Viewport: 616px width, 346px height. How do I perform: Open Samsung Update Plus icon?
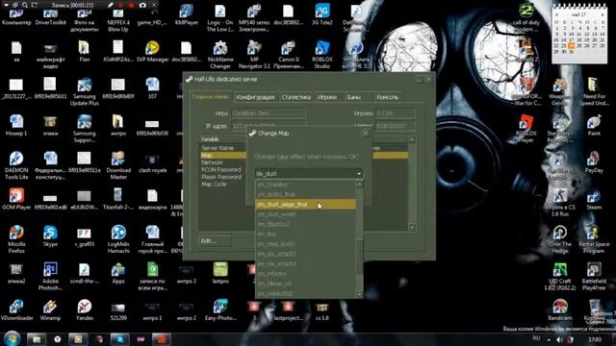tap(84, 92)
